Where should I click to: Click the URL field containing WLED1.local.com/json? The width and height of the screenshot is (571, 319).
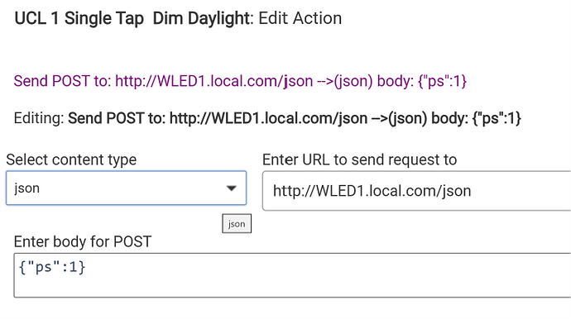point(416,191)
